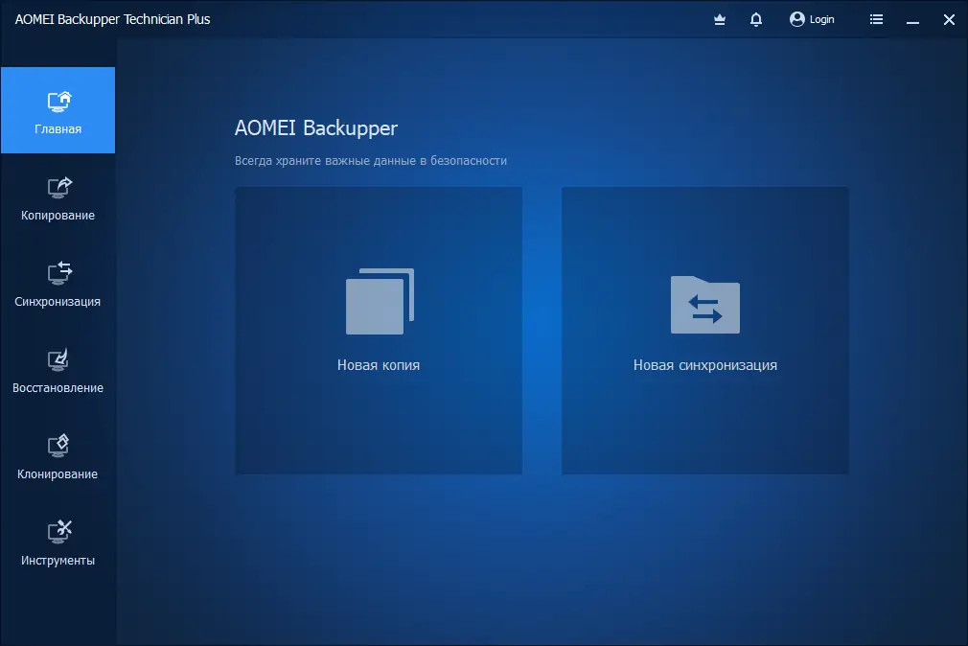
Task: Switch to the Синхронизация tab
Action: click(x=58, y=285)
